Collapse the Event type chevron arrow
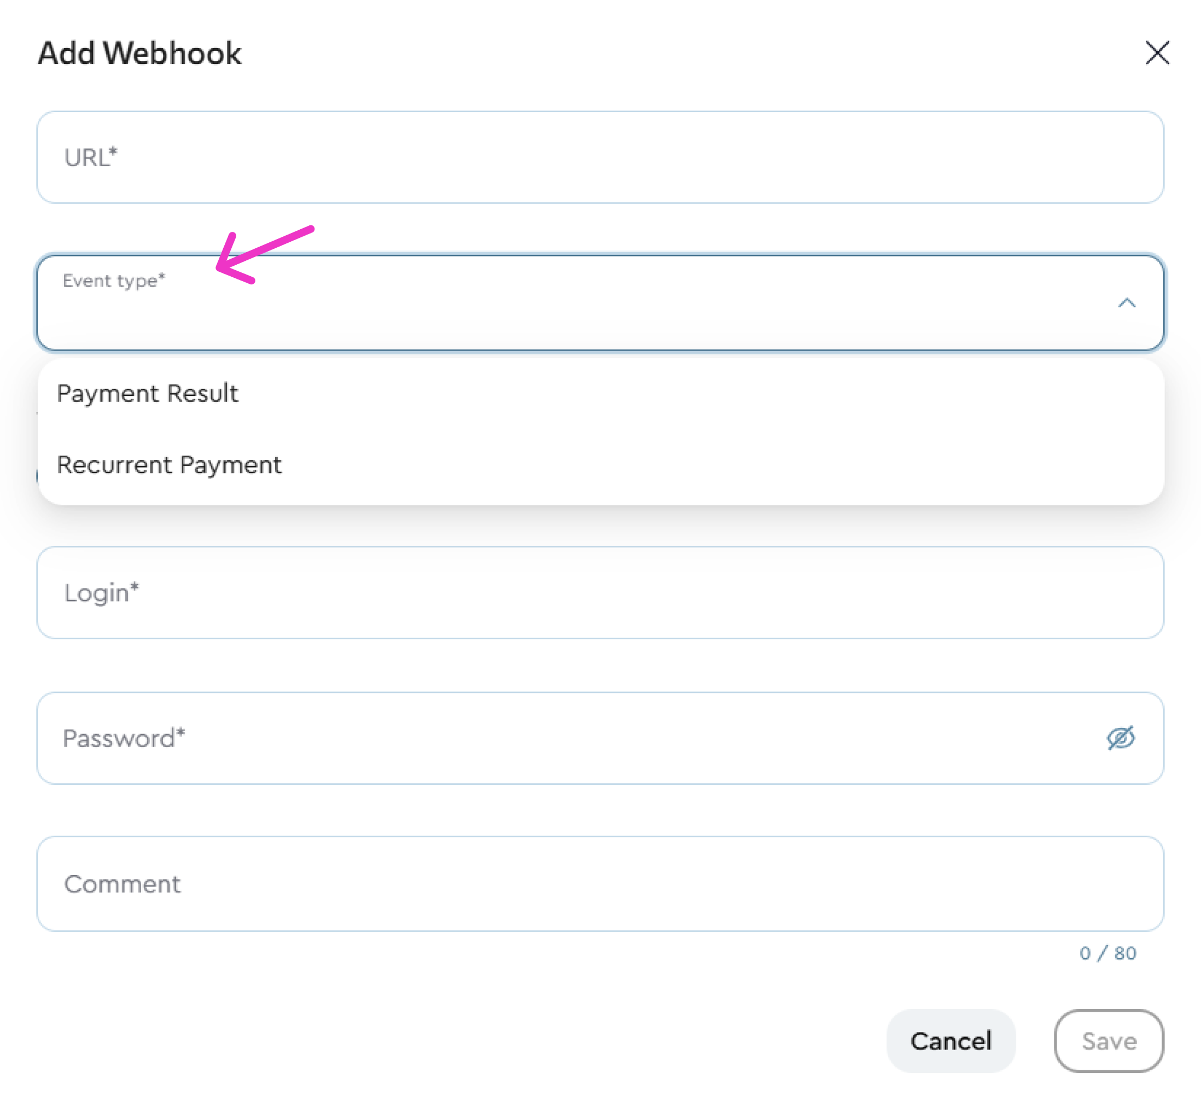This screenshot has width=1201, height=1108. (1126, 303)
